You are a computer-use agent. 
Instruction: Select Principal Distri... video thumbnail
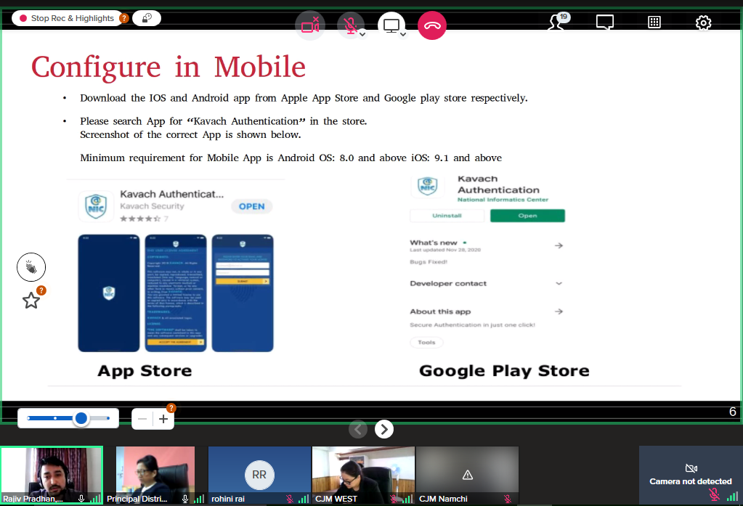pos(155,476)
